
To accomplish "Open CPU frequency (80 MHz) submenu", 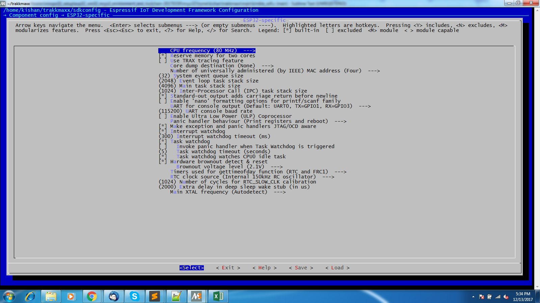I will [207, 50].
